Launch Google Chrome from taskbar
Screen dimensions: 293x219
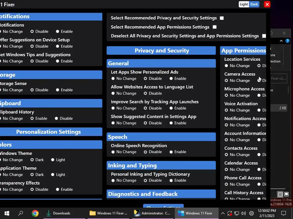pyautogui.click(x=35, y=213)
